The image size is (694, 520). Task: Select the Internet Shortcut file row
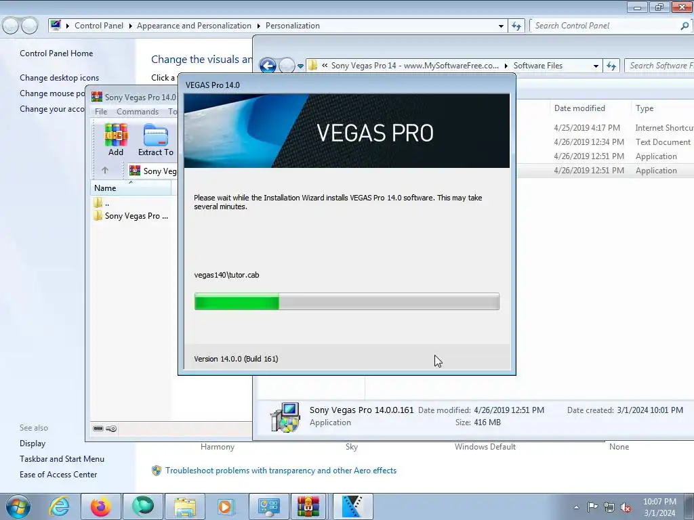(x=605, y=128)
